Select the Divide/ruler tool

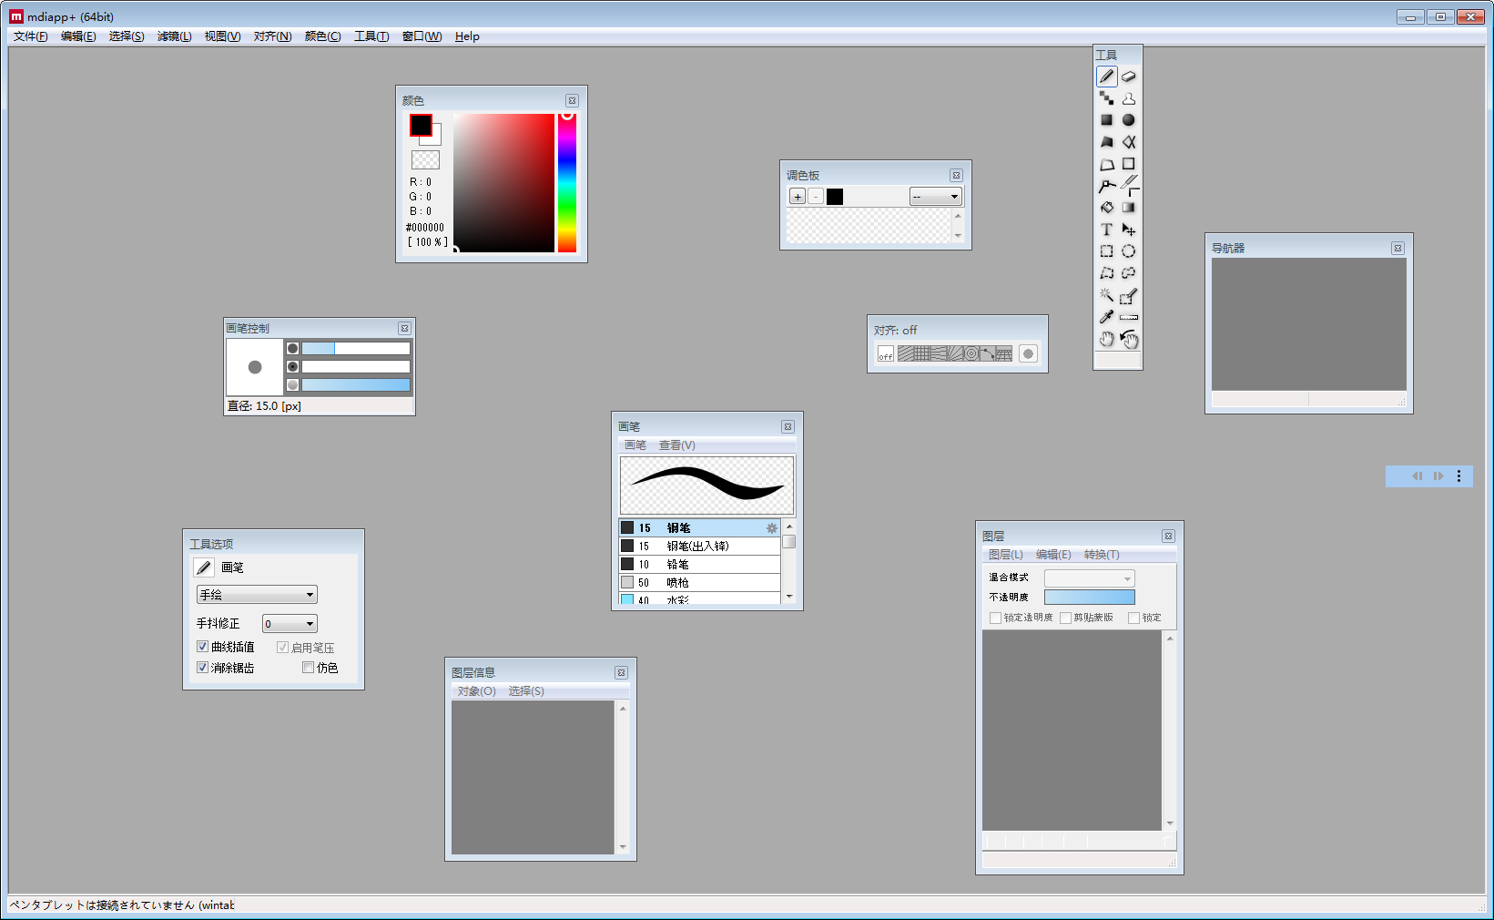1129,317
